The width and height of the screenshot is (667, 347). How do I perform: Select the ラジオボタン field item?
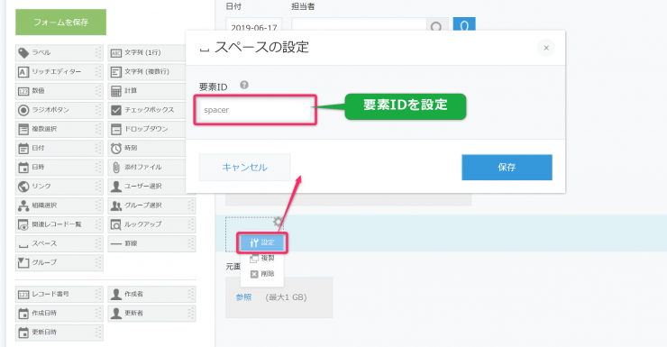click(59, 110)
